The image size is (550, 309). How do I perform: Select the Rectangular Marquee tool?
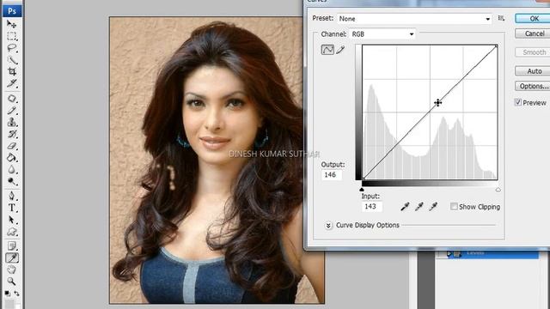[11, 36]
